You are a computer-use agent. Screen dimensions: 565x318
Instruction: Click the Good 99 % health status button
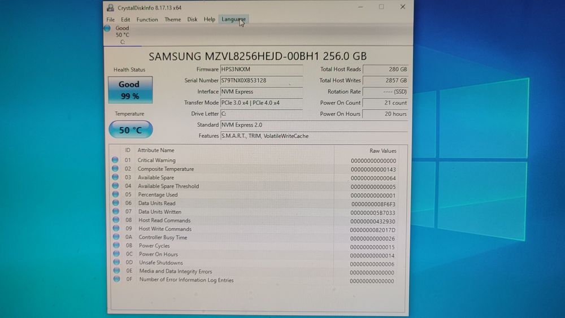131,90
